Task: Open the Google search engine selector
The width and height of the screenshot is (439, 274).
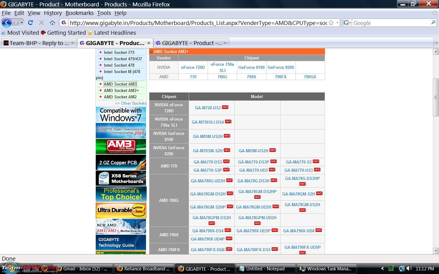Action: (x=347, y=23)
